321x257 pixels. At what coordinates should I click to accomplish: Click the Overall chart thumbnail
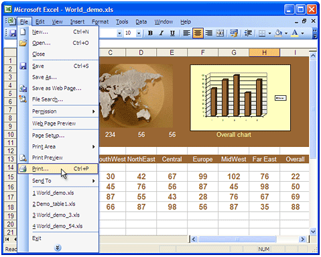pos(240,98)
